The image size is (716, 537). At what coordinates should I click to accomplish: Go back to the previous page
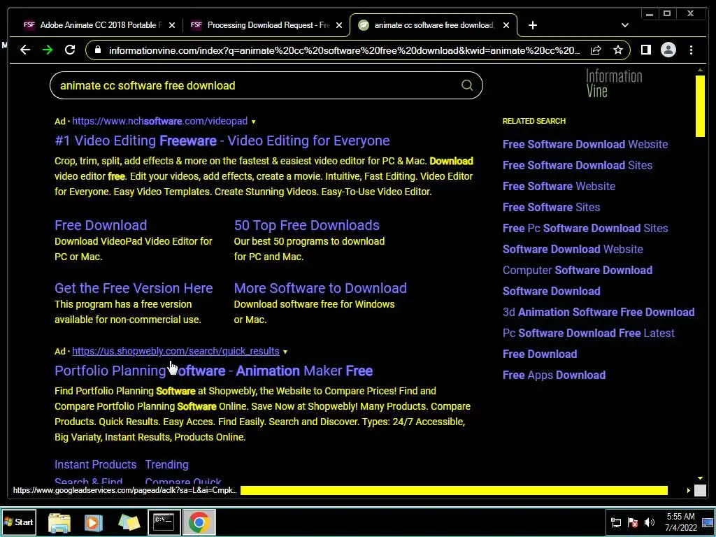click(x=25, y=50)
